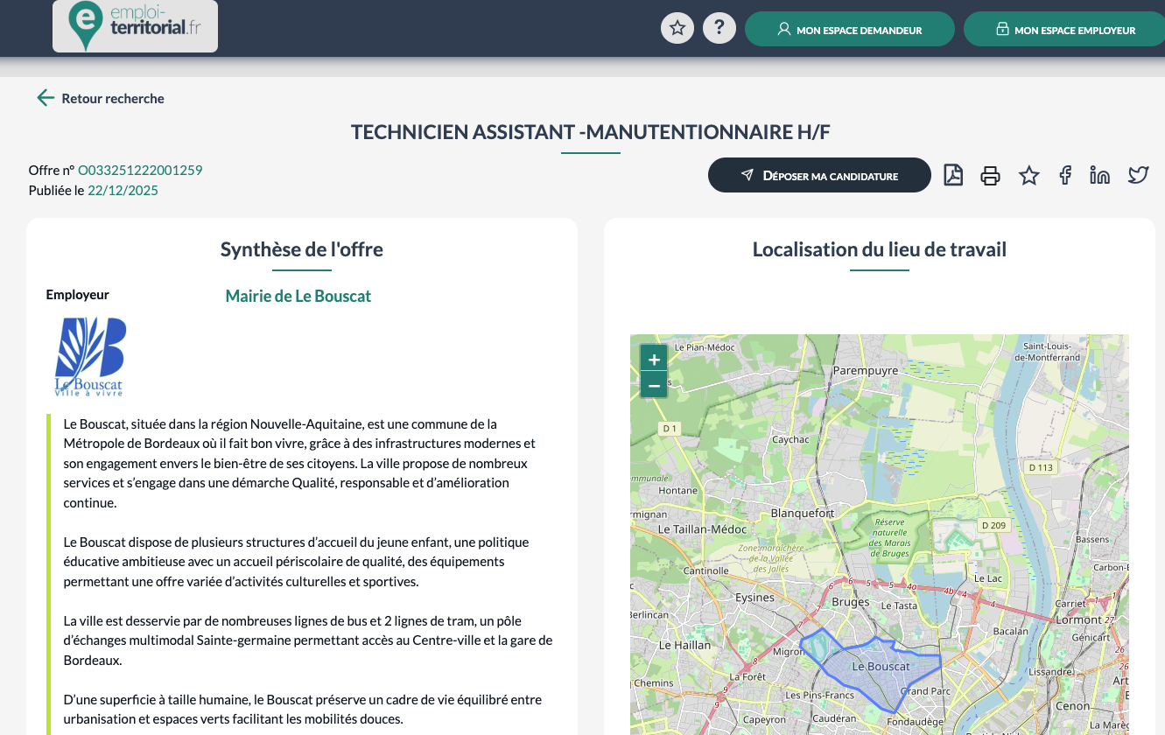Click the publication date 22/12/2025

pos(123,190)
